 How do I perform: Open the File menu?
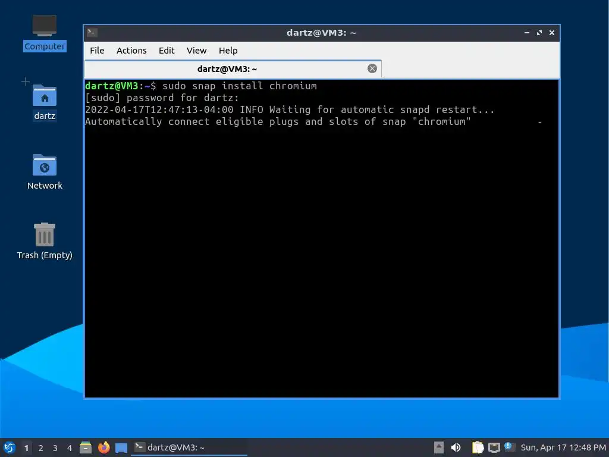tap(97, 51)
